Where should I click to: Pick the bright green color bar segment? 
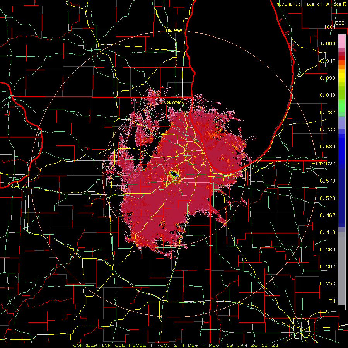pos(341,106)
